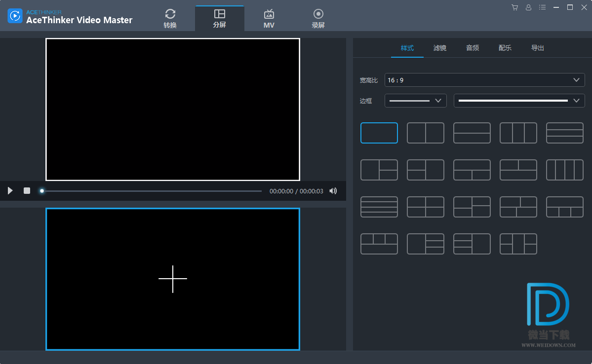Image resolution: width=592 pixels, height=364 pixels.
Task: Choose the two horizontal rows layout
Action: click(x=472, y=133)
